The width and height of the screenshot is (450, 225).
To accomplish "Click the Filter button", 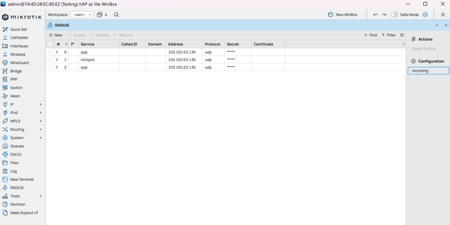I will [388, 35].
